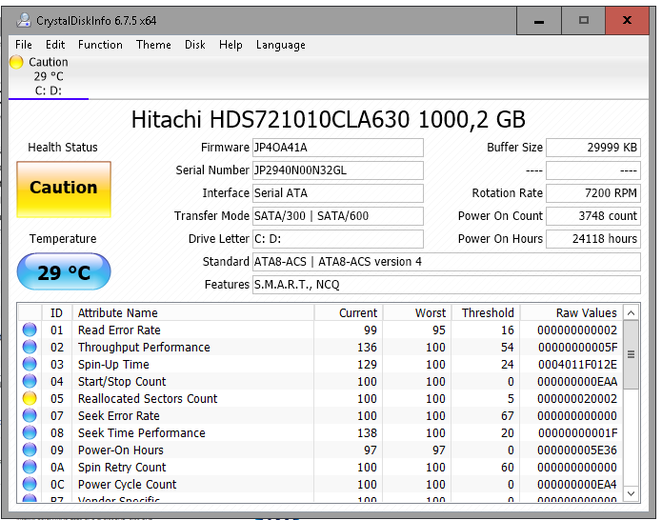Screen dimensions: 662x520
Task: Click the attribute list scroll up arrow
Action: [x=632, y=312]
